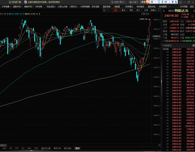Screen dimensions: 195x152
Task: Click Sogou microphone voice input icon
Action: tap(162, 2)
